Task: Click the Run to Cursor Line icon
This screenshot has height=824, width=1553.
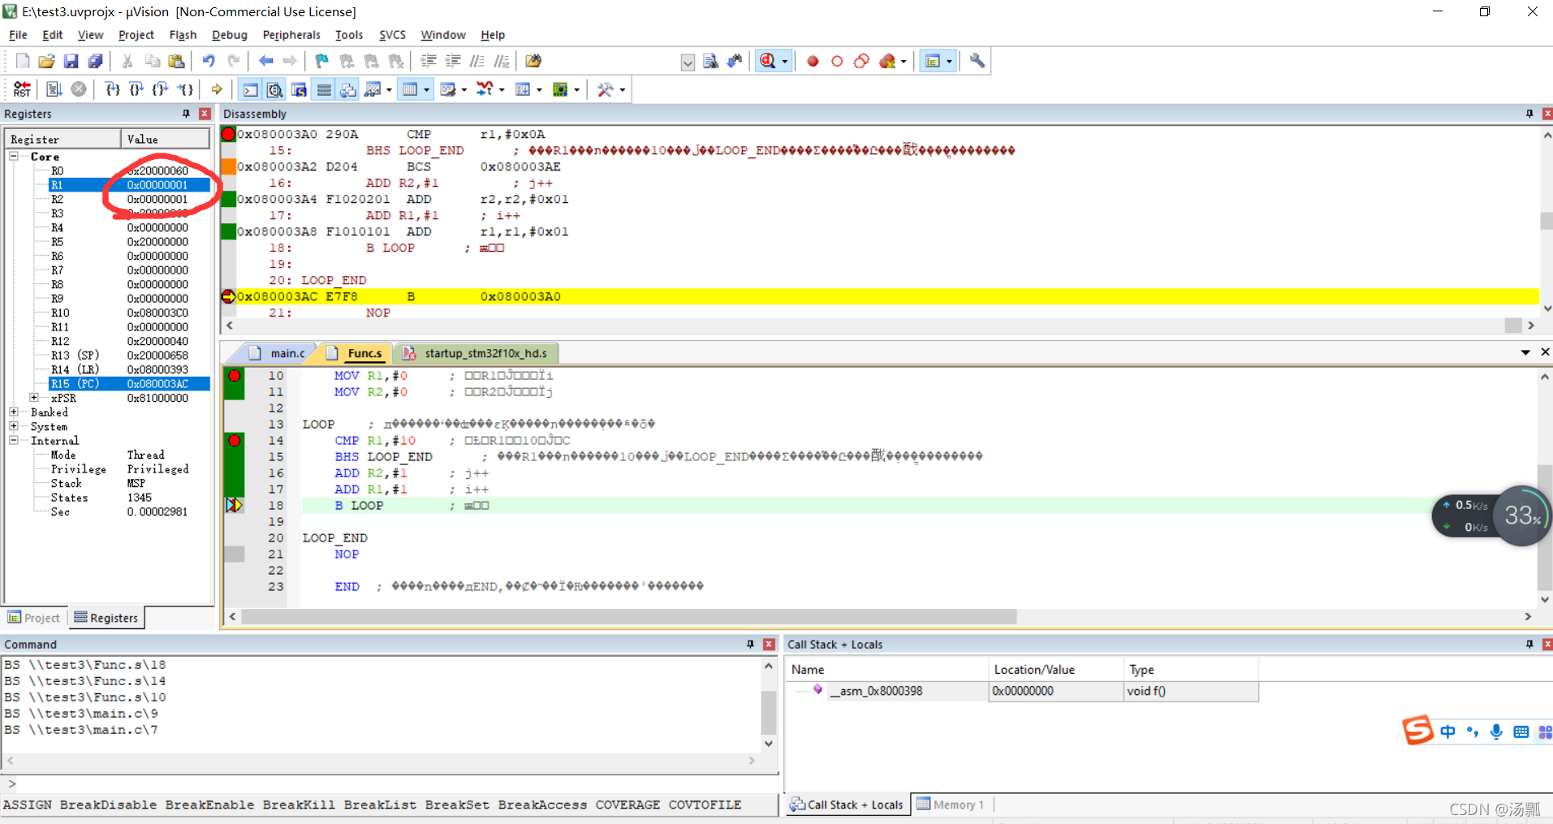Action: click(186, 89)
